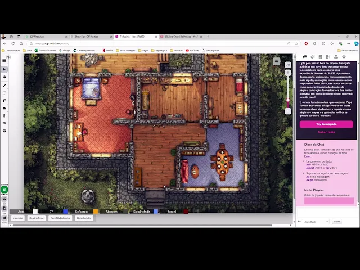Open a new browser tab
The height and width of the screenshot is (270, 360).
click(x=208, y=37)
